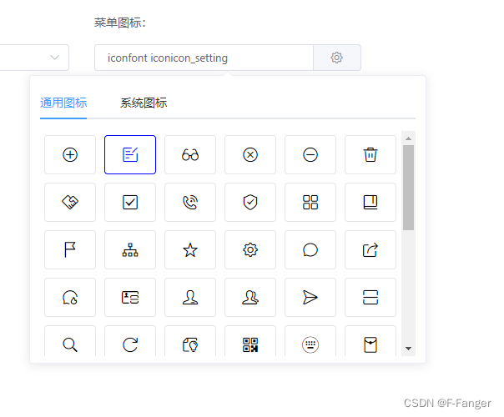
Task: Choose the organization tree icon
Action: [x=130, y=250]
